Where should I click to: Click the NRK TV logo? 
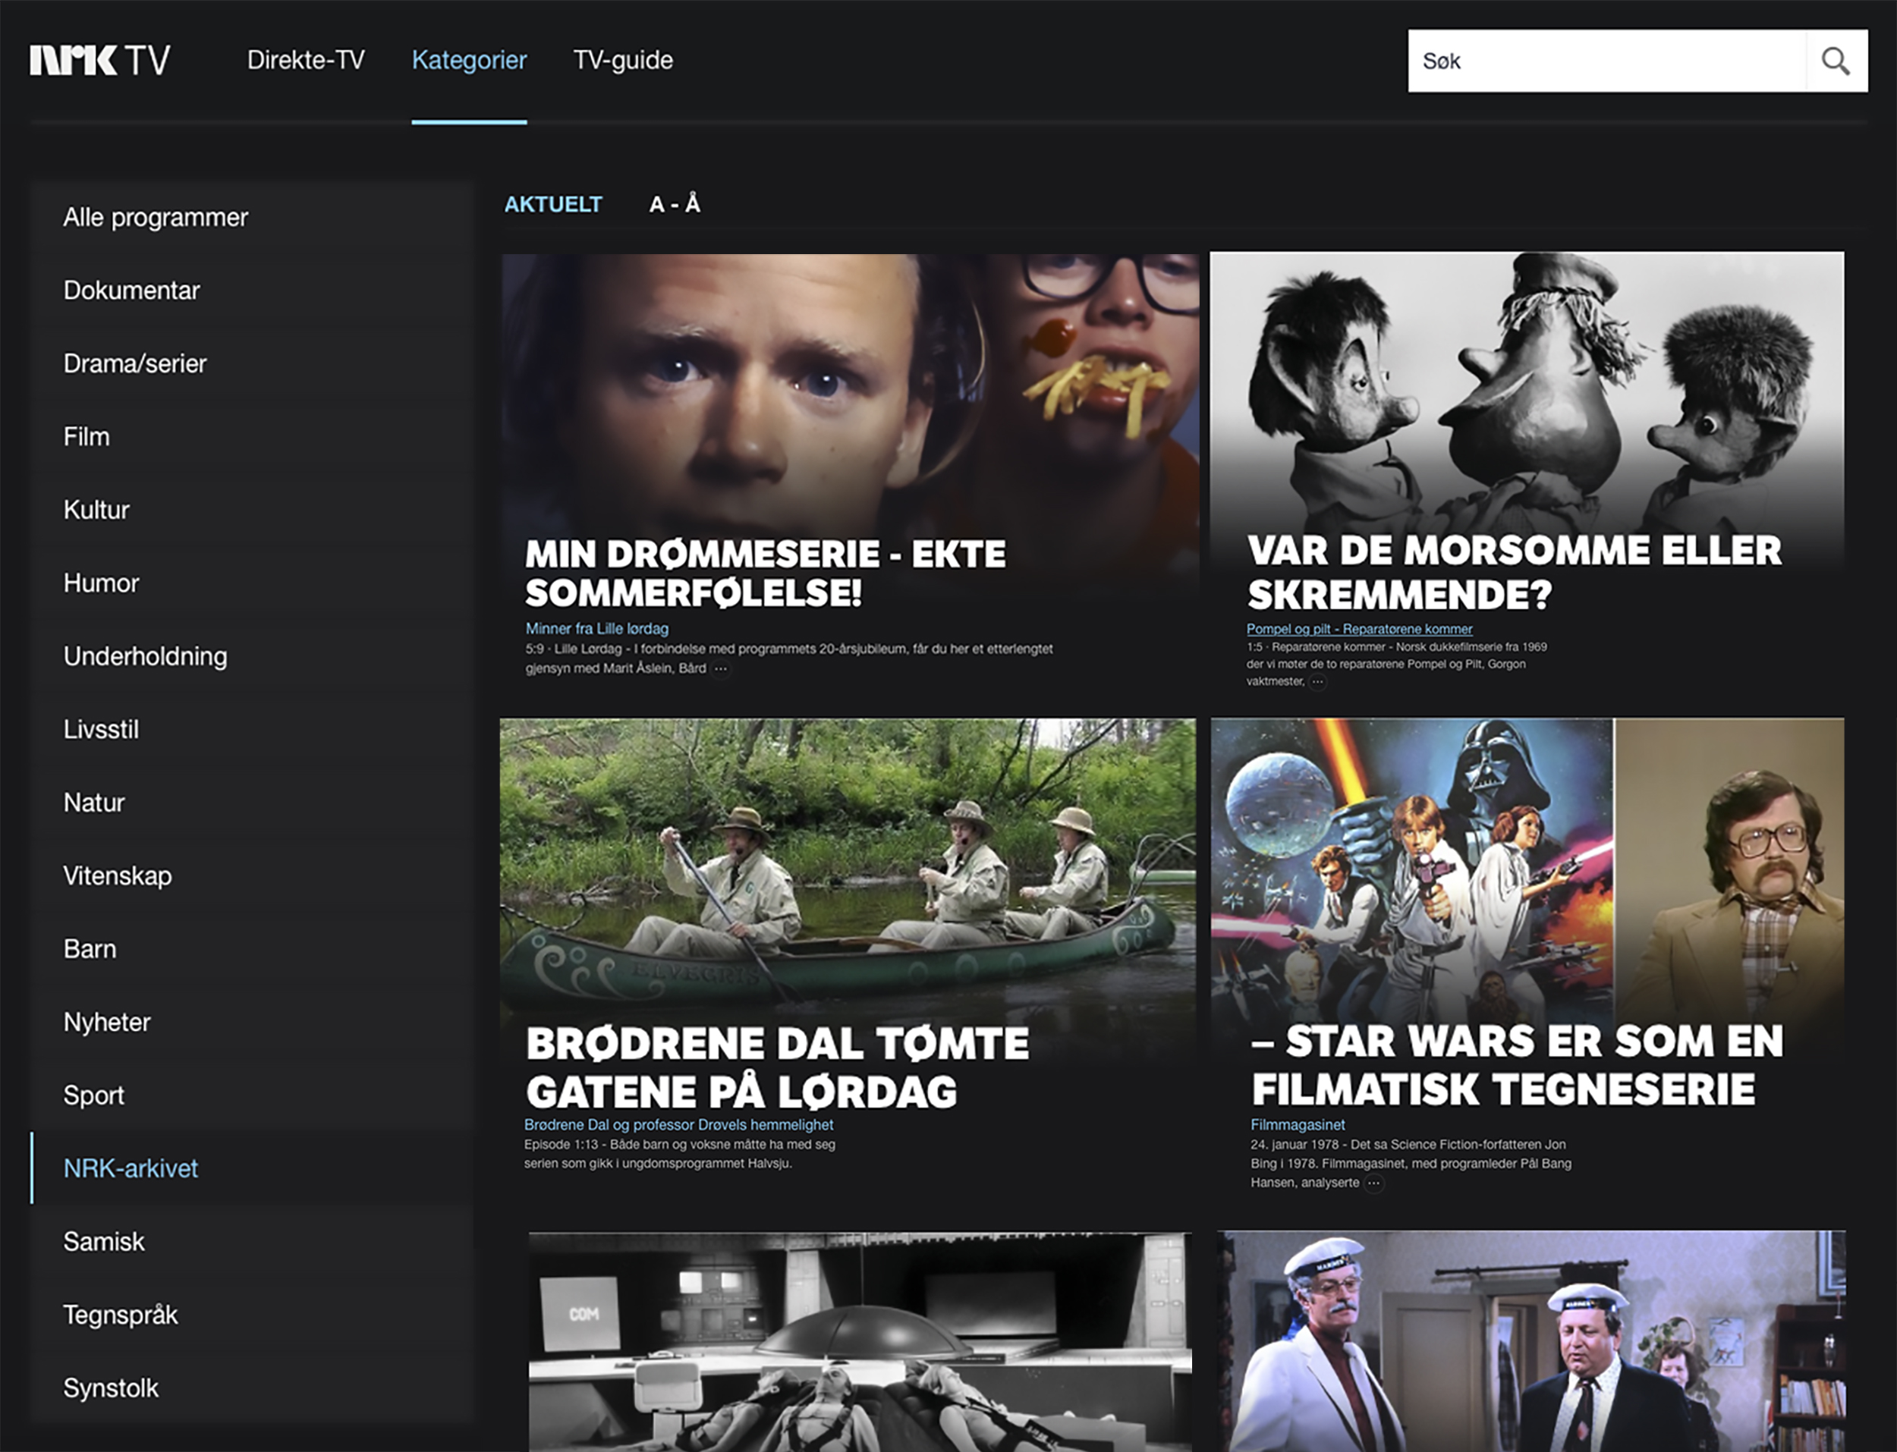pos(100,61)
